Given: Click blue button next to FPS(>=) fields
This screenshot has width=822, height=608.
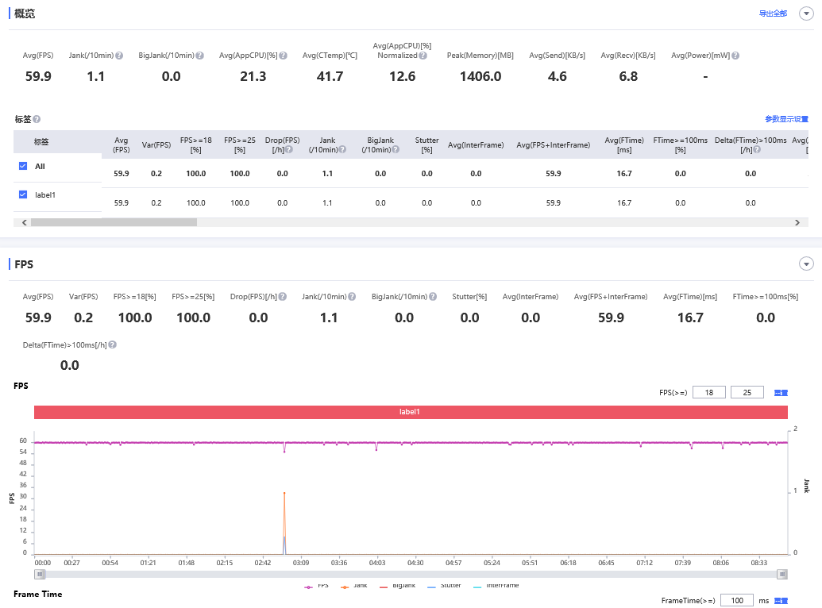Looking at the screenshot, I should click(781, 393).
